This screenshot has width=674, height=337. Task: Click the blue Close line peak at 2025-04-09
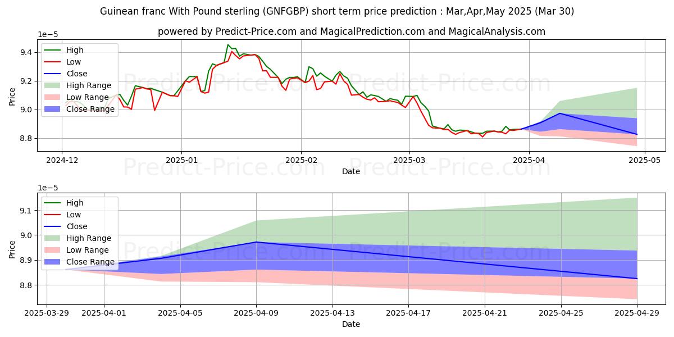tap(257, 242)
